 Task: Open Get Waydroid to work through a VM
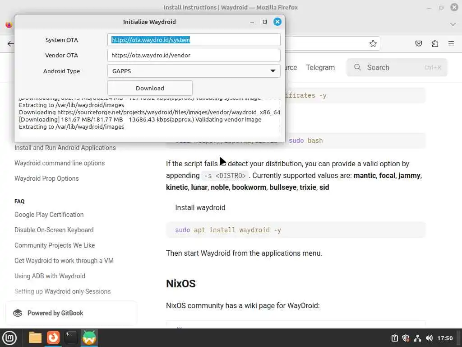pyautogui.click(x=64, y=261)
